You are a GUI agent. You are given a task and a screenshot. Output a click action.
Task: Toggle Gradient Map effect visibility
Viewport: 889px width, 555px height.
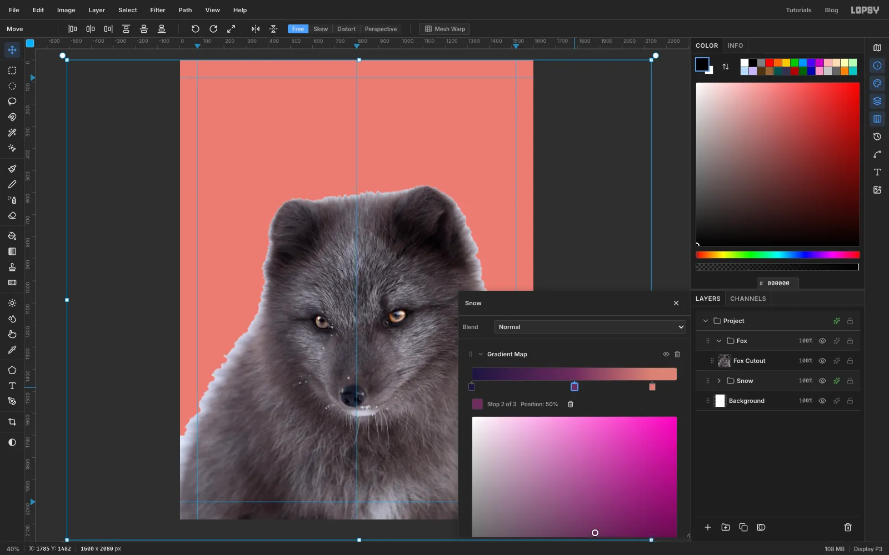(666, 354)
